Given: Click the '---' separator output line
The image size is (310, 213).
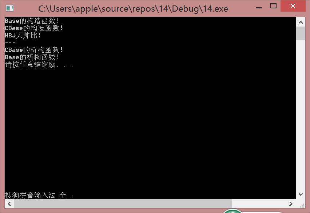Looking at the screenshot, I should [10, 42].
